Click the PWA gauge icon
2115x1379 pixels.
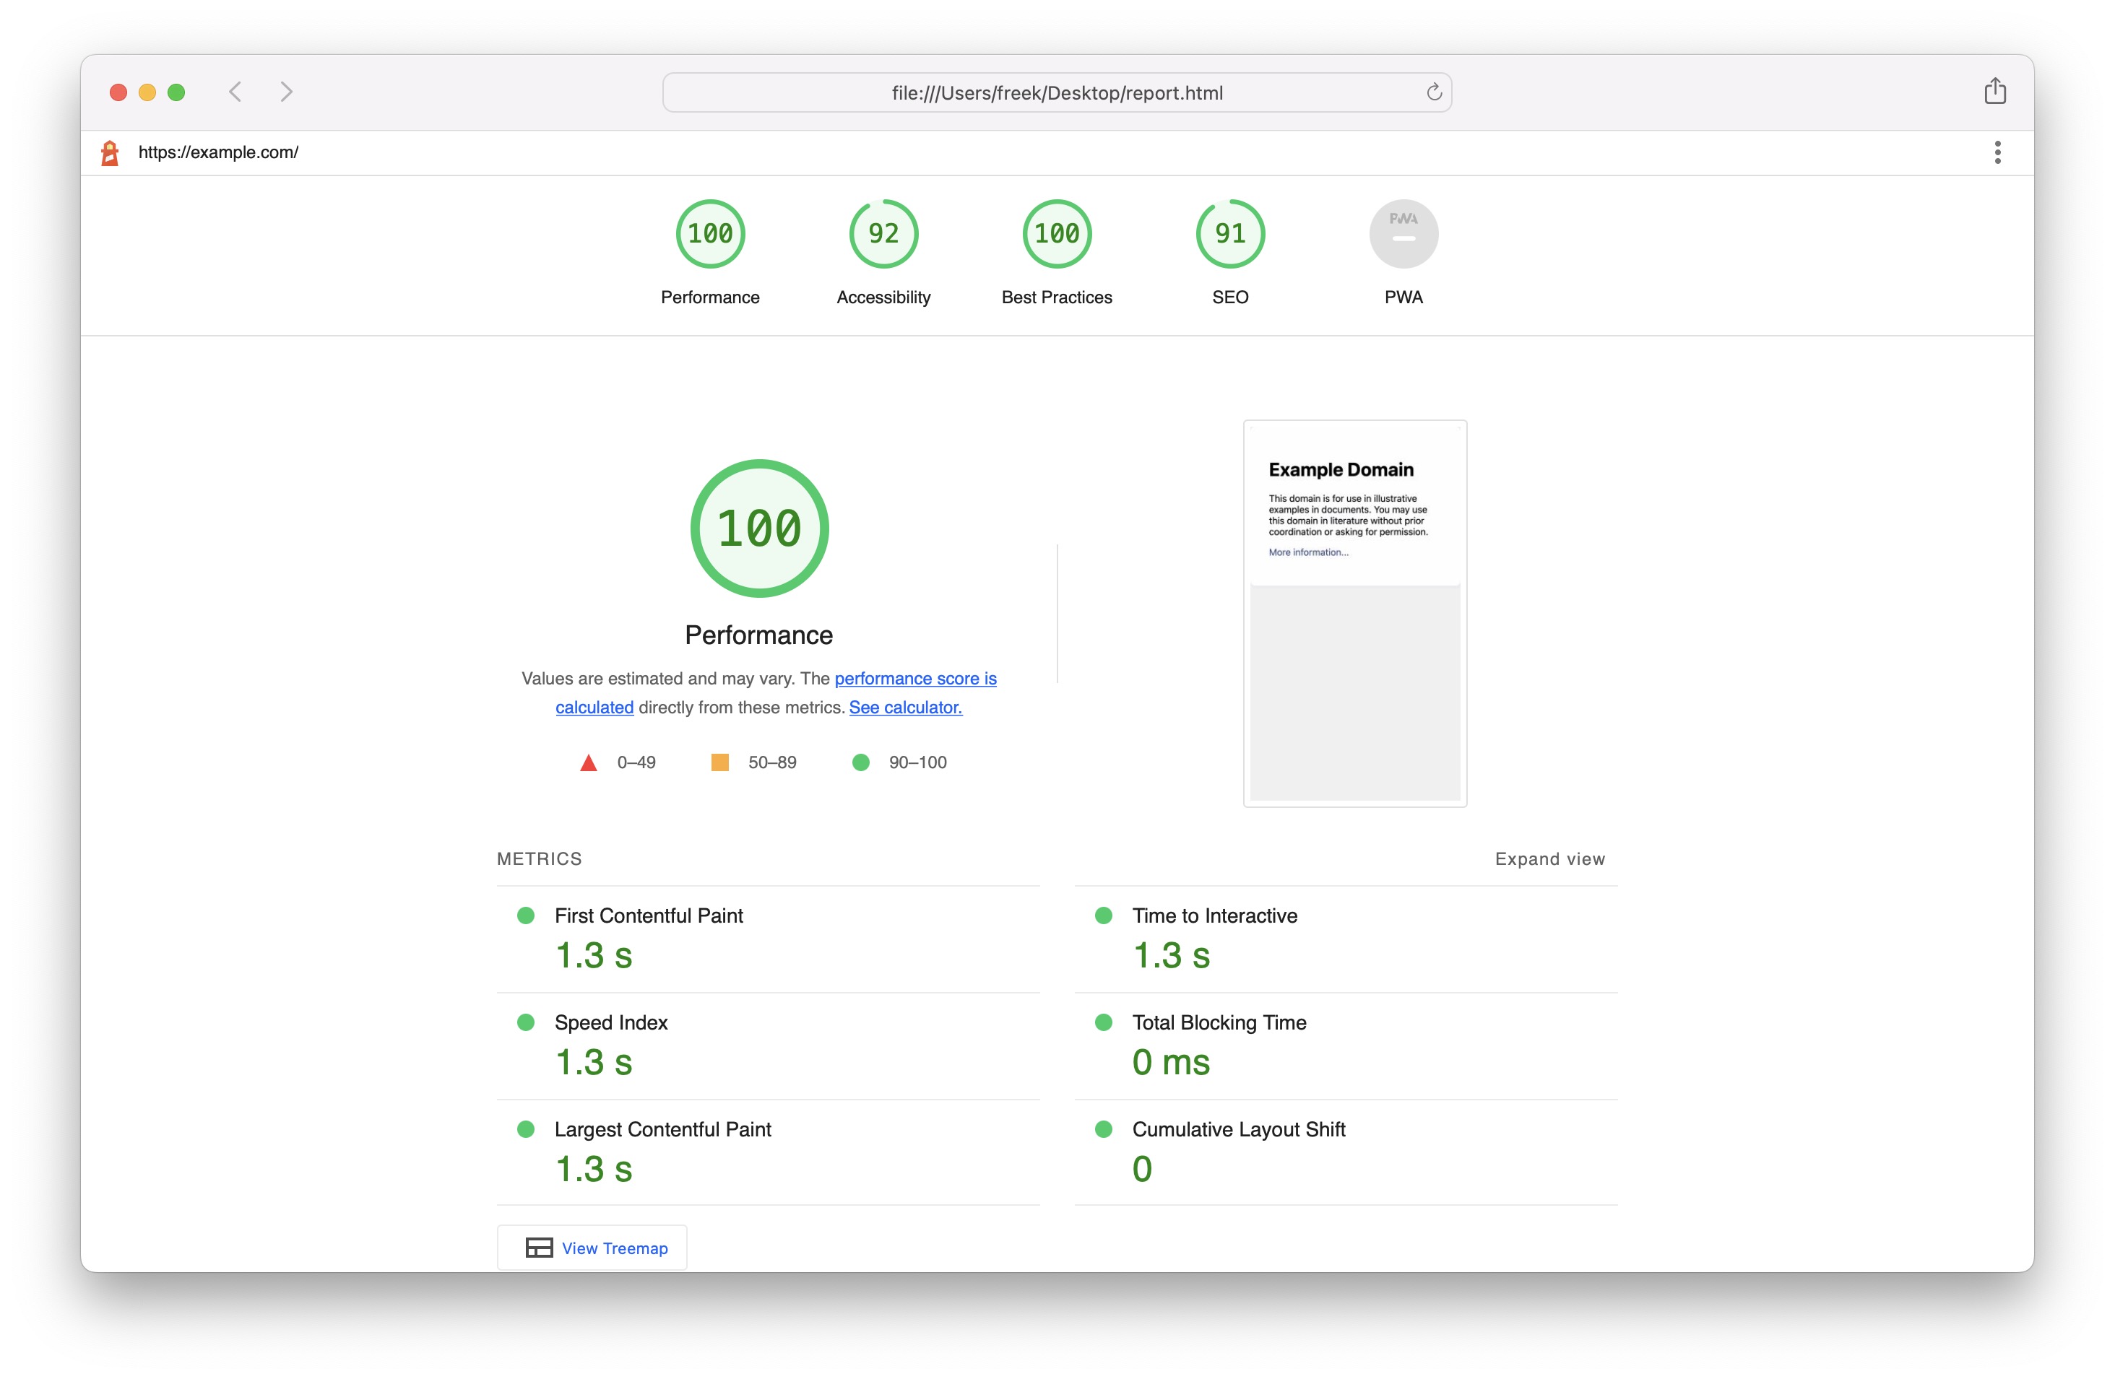(x=1403, y=233)
